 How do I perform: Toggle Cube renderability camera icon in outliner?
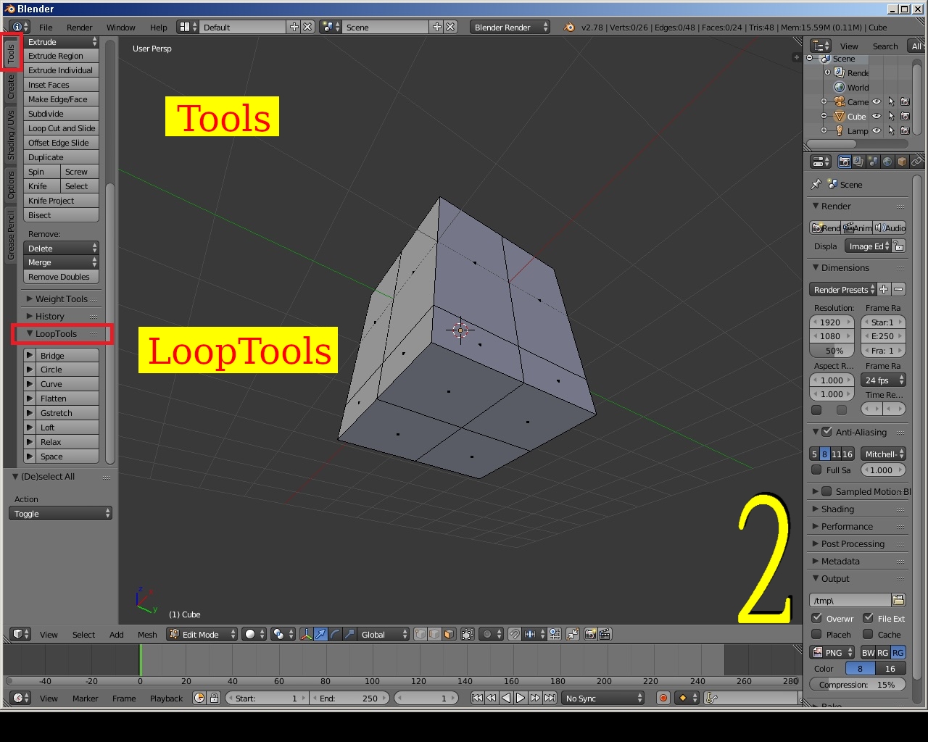[x=905, y=116]
